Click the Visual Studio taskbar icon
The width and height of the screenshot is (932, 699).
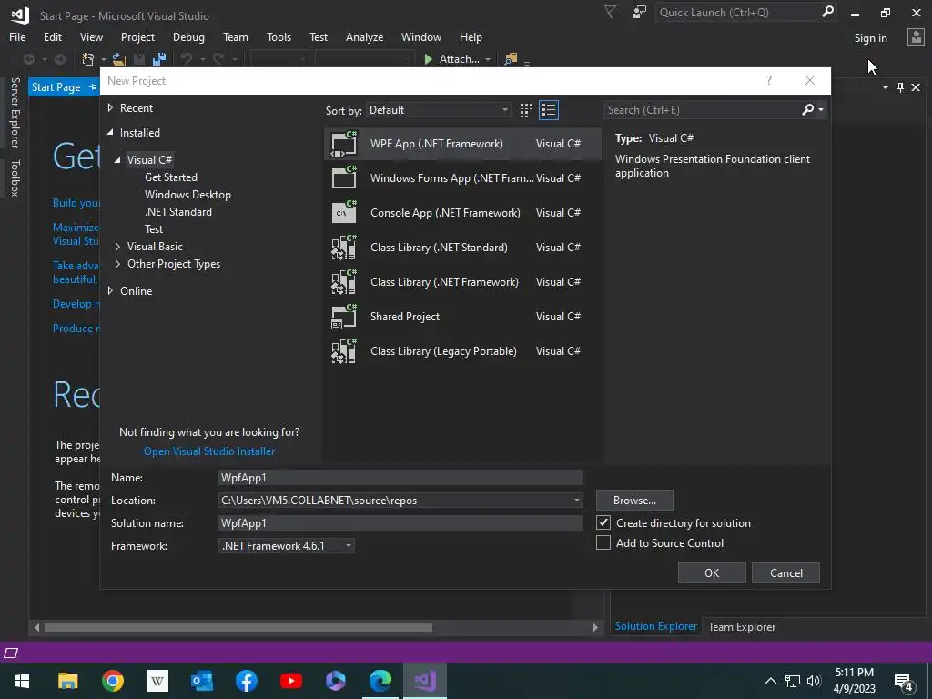[x=424, y=681]
